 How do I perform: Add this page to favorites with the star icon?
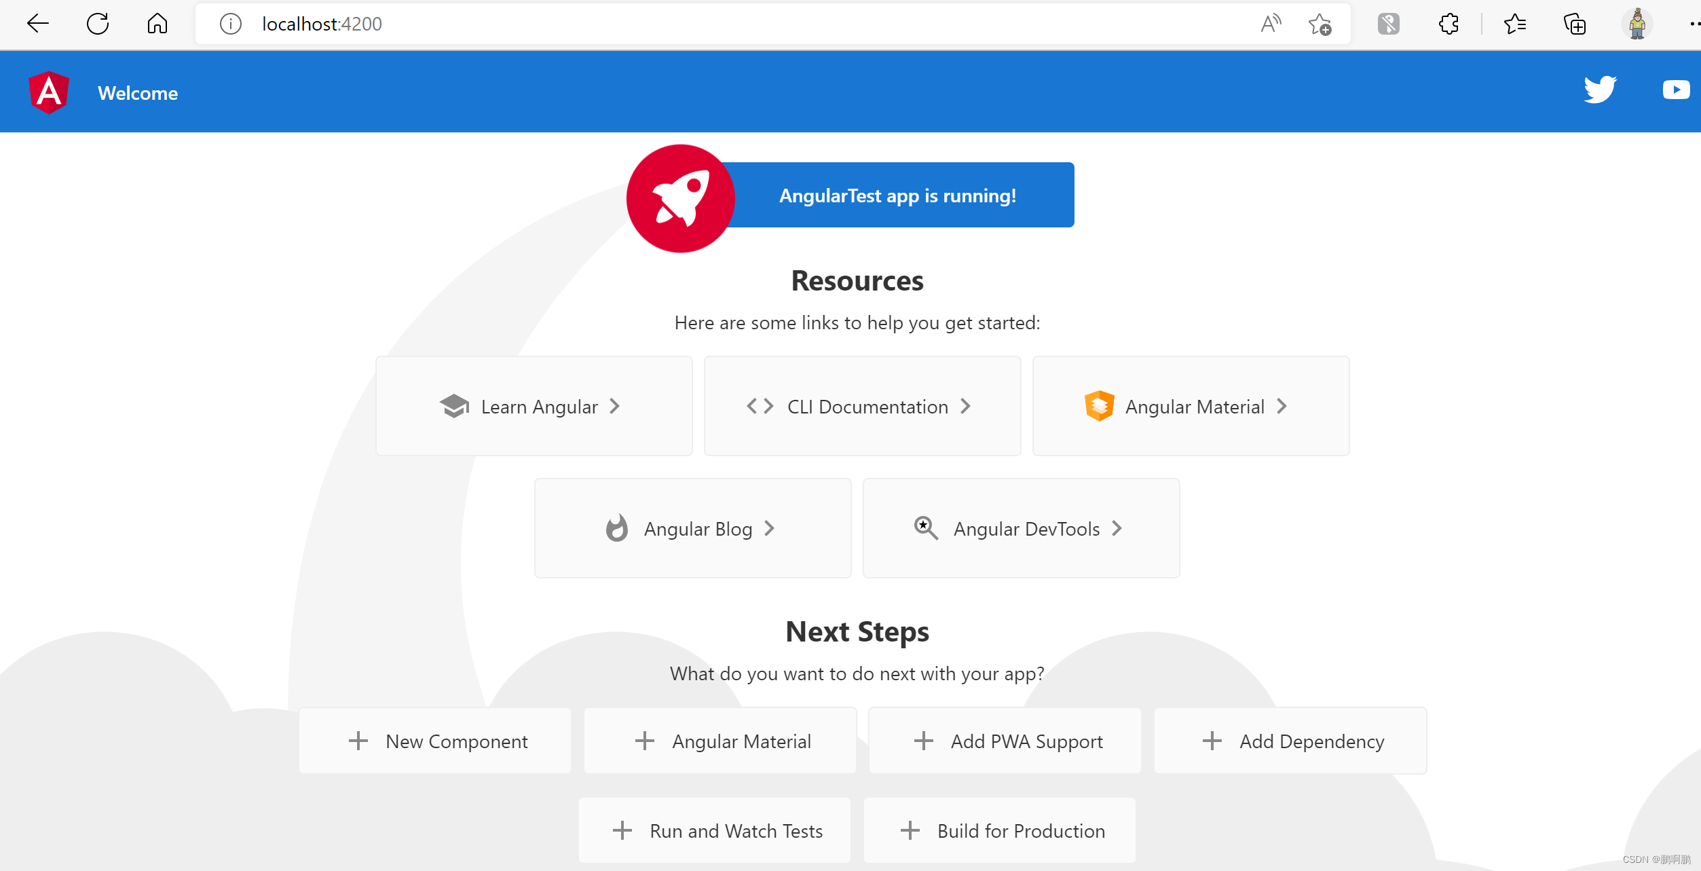tap(1319, 24)
